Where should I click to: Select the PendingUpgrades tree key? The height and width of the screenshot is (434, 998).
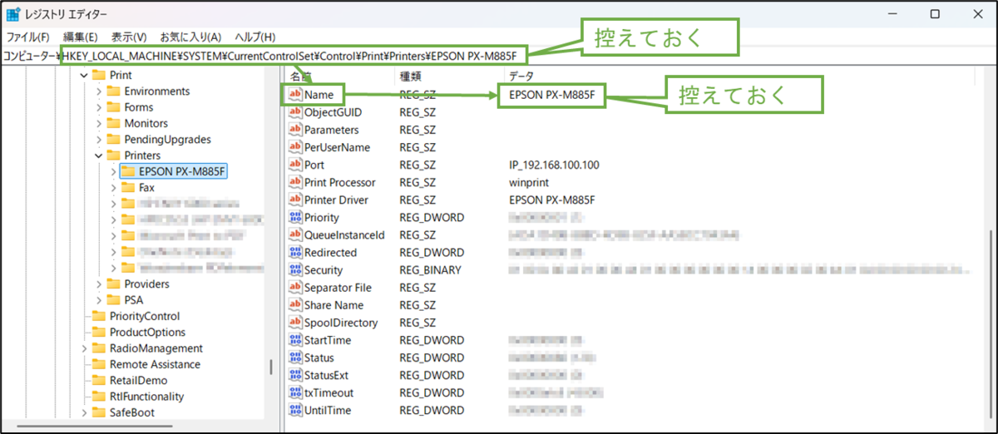click(167, 140)
